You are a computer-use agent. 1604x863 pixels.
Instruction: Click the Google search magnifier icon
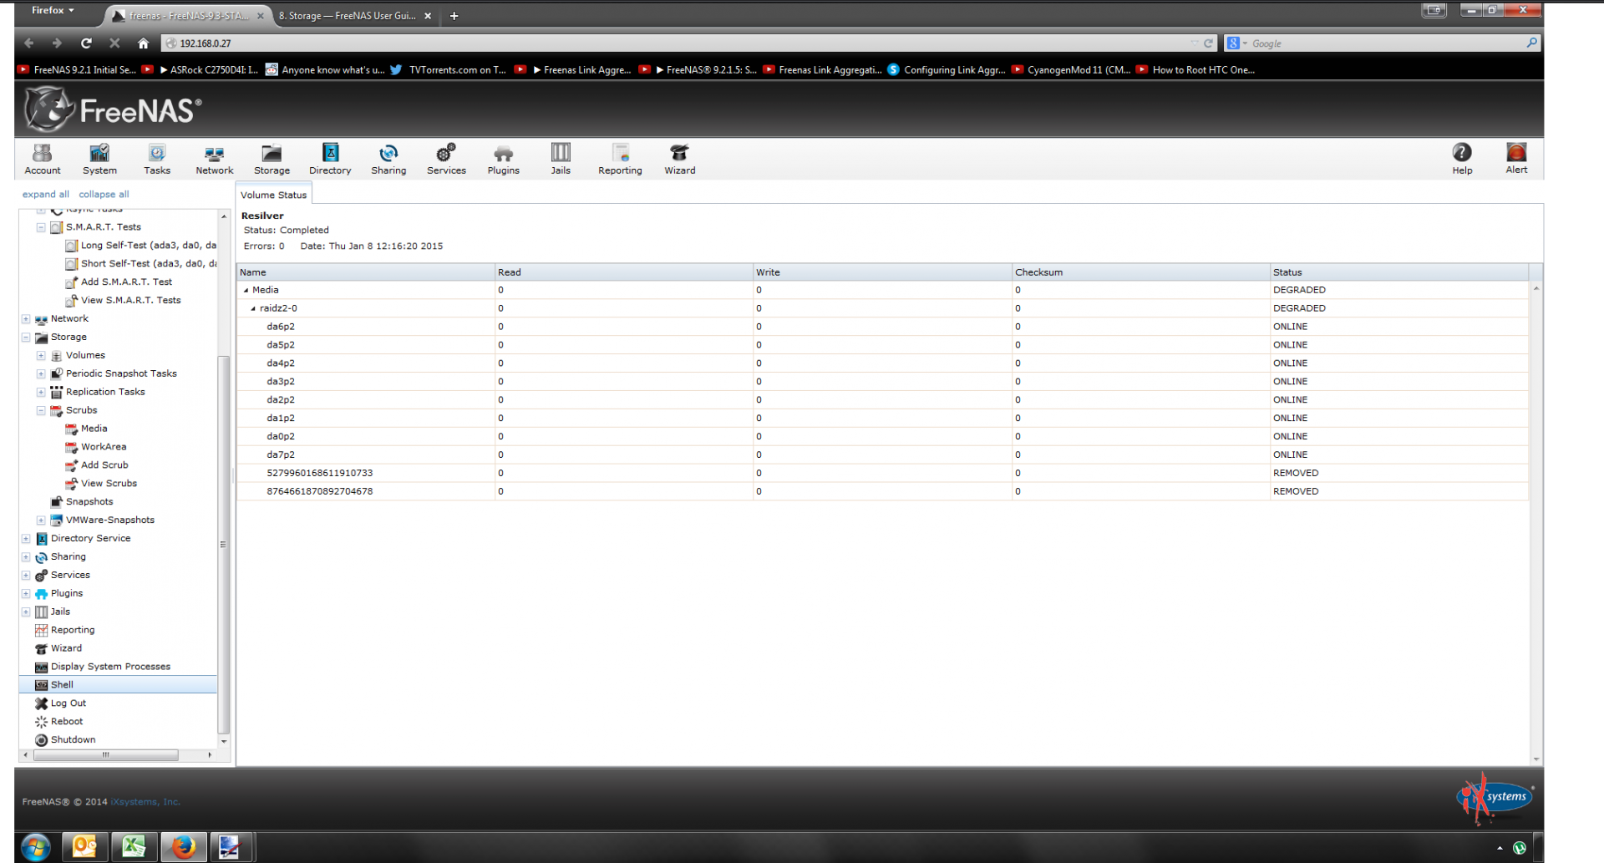point(1531,43)
